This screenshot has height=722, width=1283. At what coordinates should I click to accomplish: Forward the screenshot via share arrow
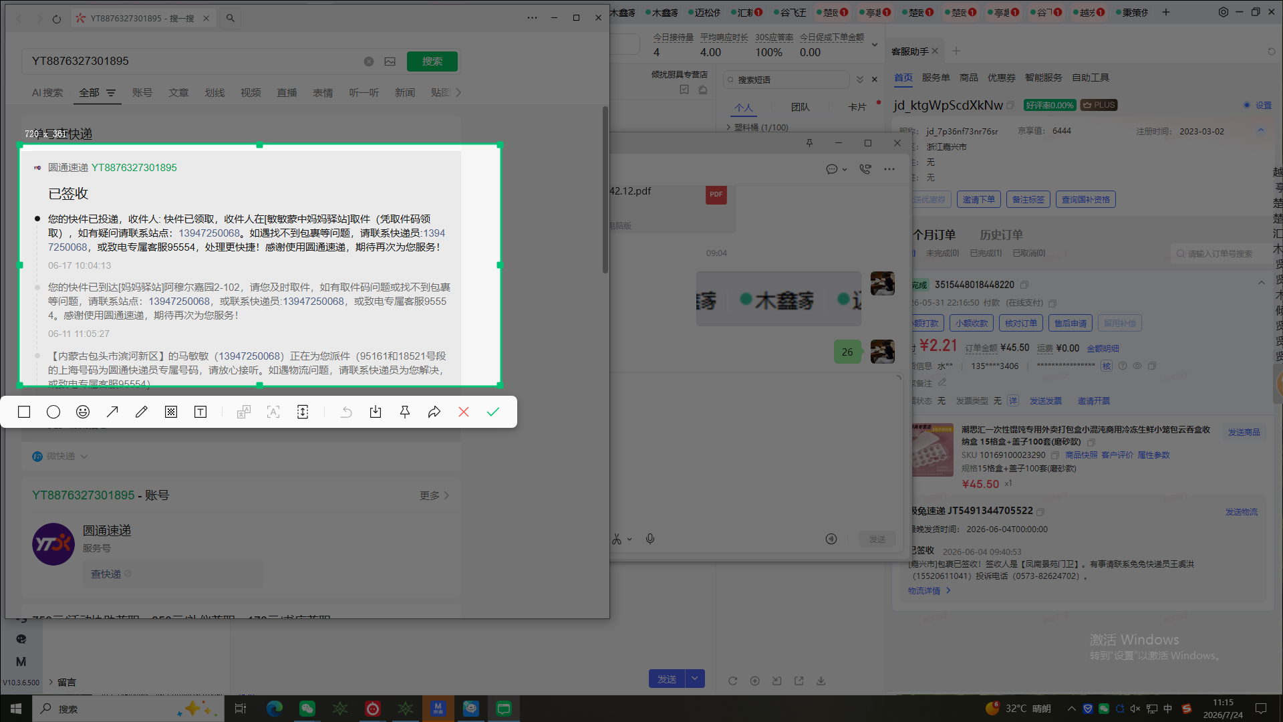pyautogui.click(x=434, y=412)
